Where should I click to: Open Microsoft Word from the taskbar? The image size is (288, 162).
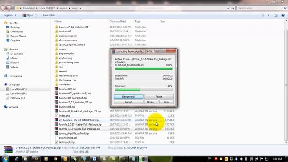click(94, 159)
